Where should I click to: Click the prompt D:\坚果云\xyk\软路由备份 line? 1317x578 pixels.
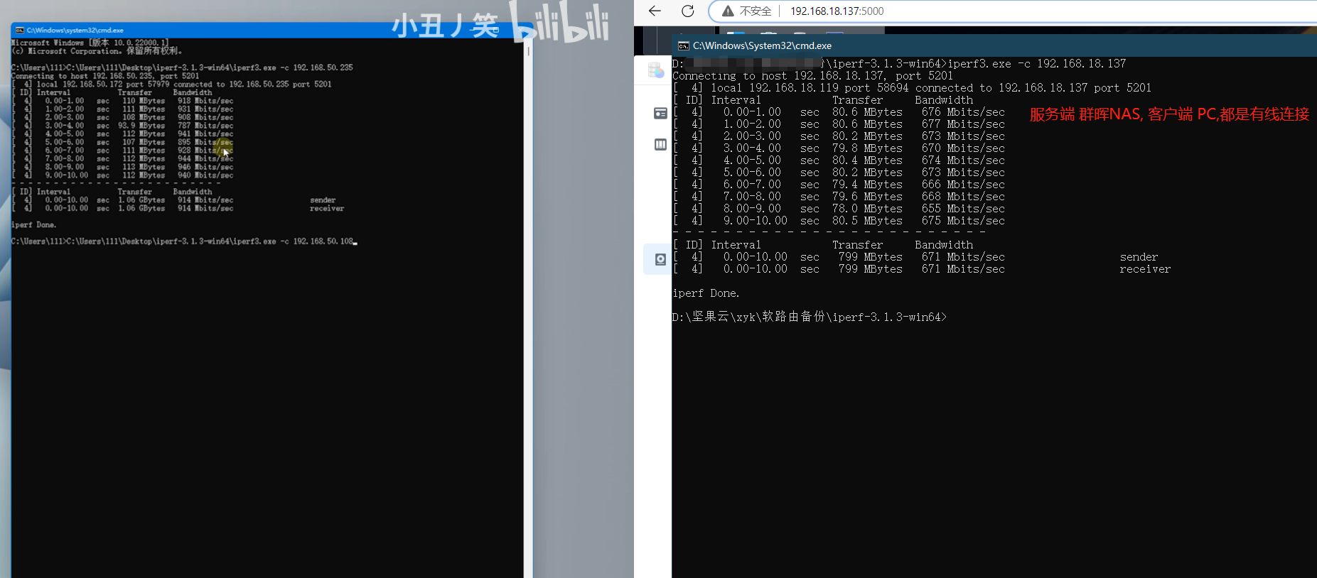point(810,317)
